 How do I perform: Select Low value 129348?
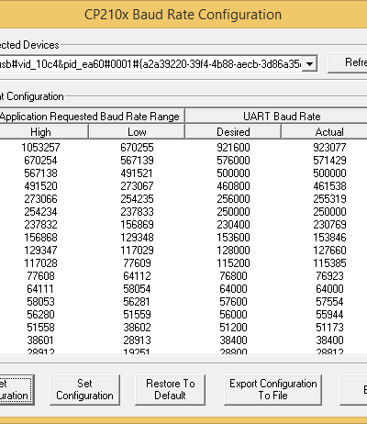[x=137, y=238]
